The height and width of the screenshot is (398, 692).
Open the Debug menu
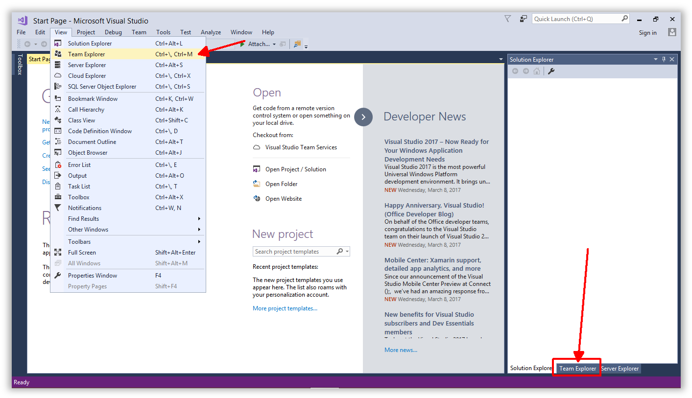113,32
